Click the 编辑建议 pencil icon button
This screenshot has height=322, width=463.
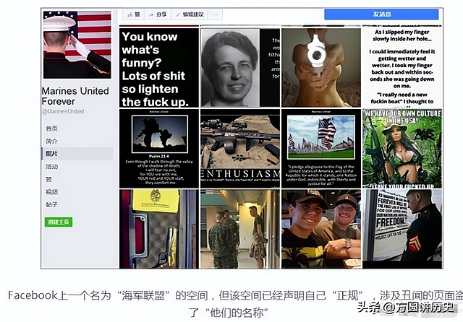pos(190,14)
